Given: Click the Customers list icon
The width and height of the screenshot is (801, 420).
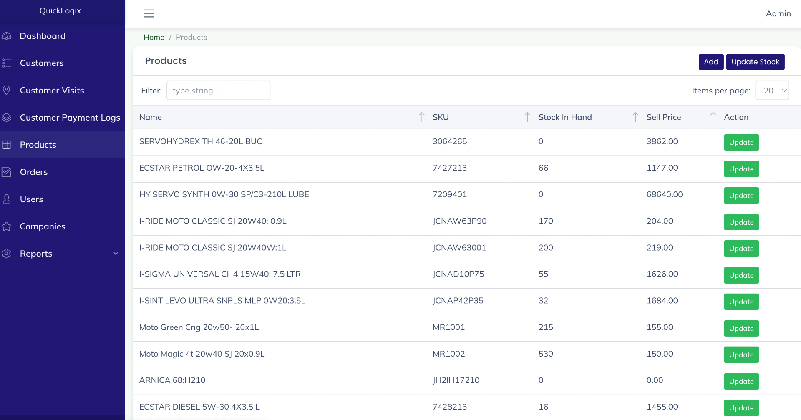Looking at the screenshot, I should click(x=7, y=63).
